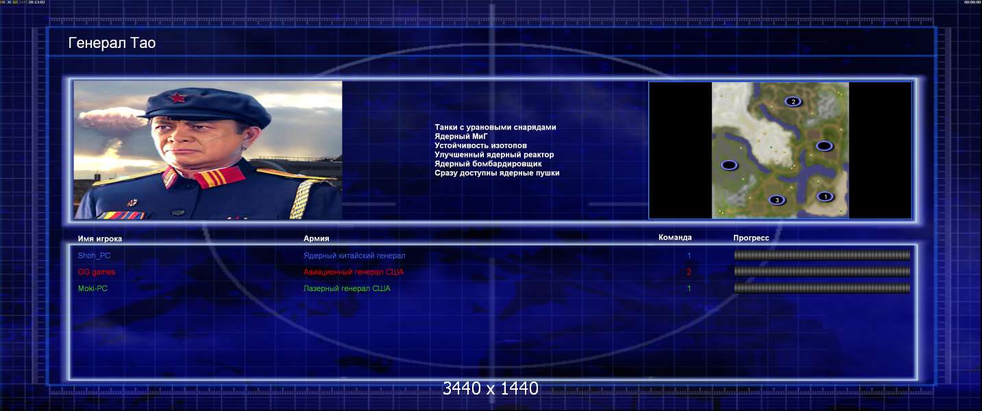Click team number 2 in GG games row
Image resolution: width=982 pixels, height=411 pixels.
click(689, 272)
